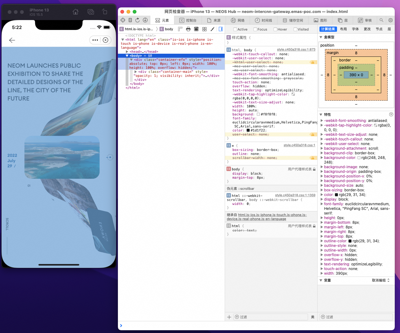Screen dimensions: 400x333
Task: Expand the container-main div node
Action: coord(136,72)
